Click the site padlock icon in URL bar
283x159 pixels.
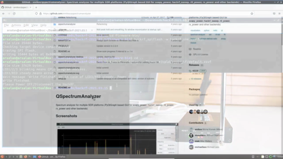[x=40, y=14]
